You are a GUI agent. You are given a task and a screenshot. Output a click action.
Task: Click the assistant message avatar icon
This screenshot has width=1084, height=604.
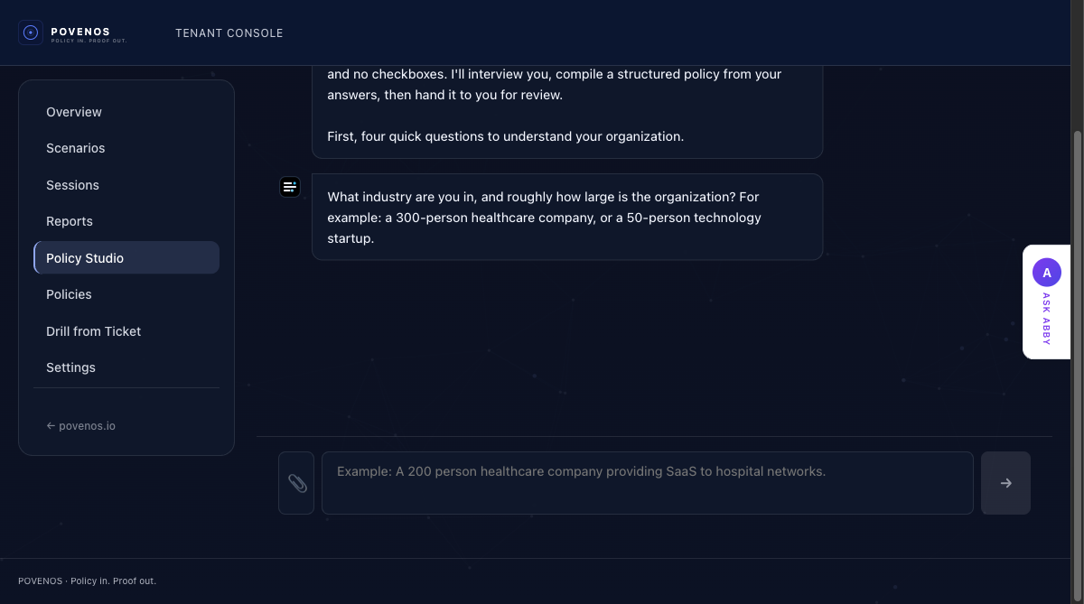[289, 187]
